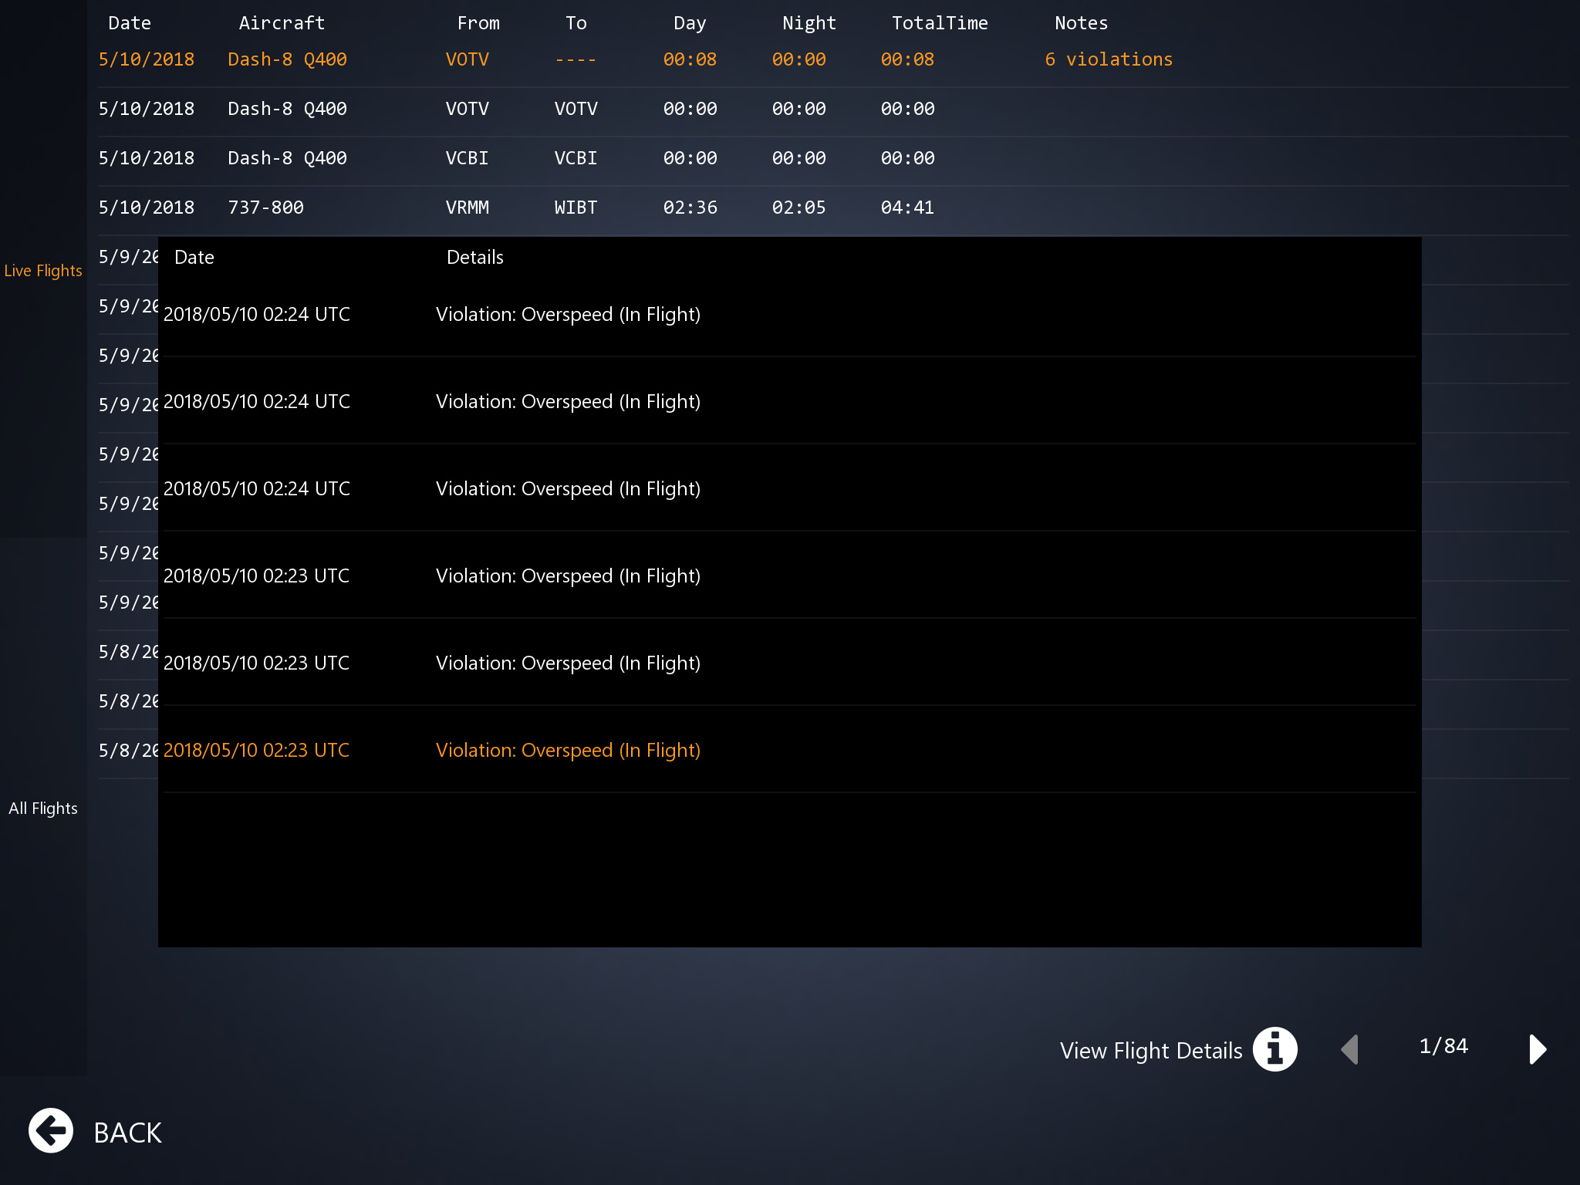Viewport: 1580px width, 1185px height.
Task: Go to previous logbook page arrow
Action: coord(1349,1049)
